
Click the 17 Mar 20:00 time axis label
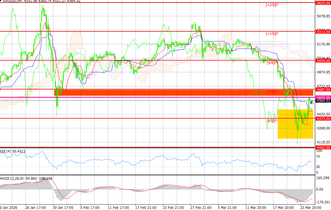click(x=283, y=207)
